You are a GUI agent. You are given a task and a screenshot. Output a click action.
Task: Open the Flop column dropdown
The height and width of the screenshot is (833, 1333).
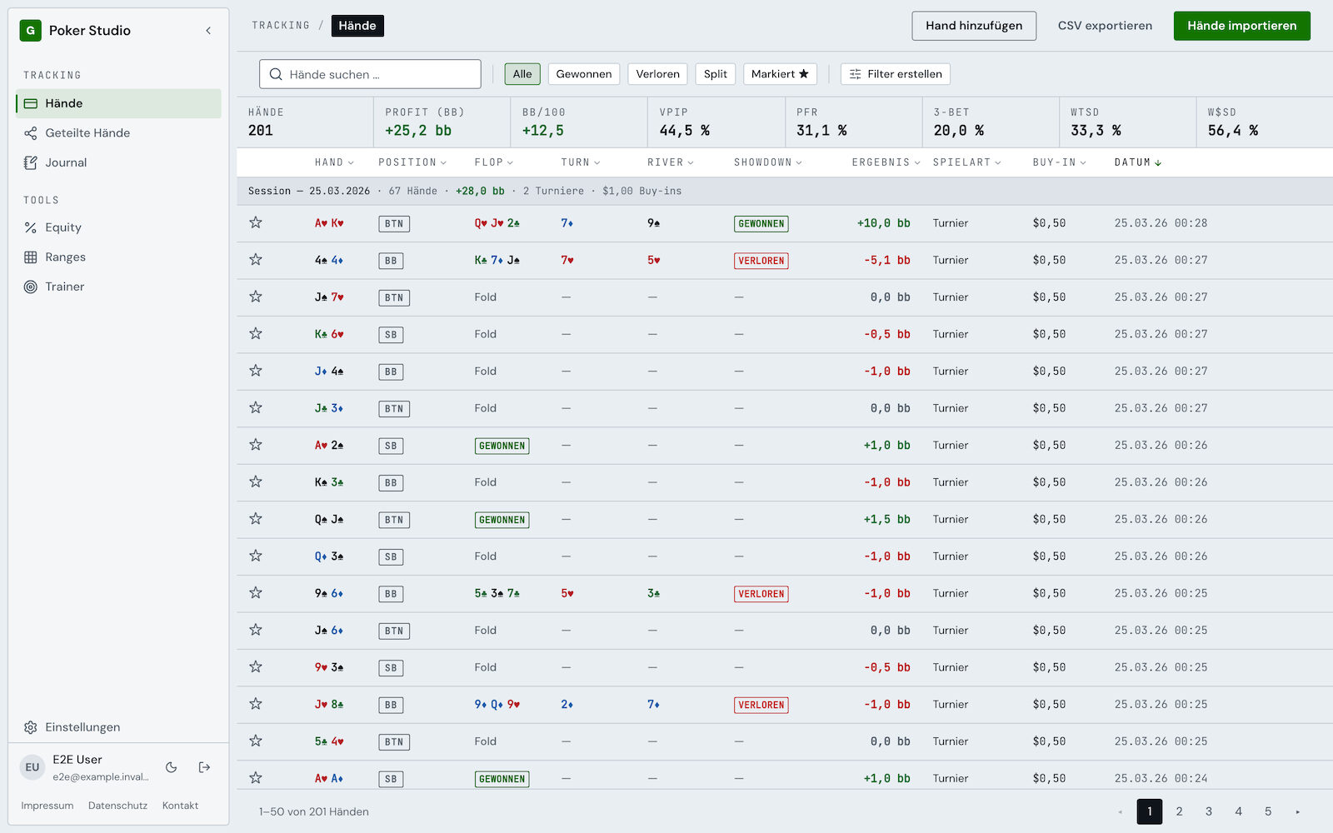(494, 162)
